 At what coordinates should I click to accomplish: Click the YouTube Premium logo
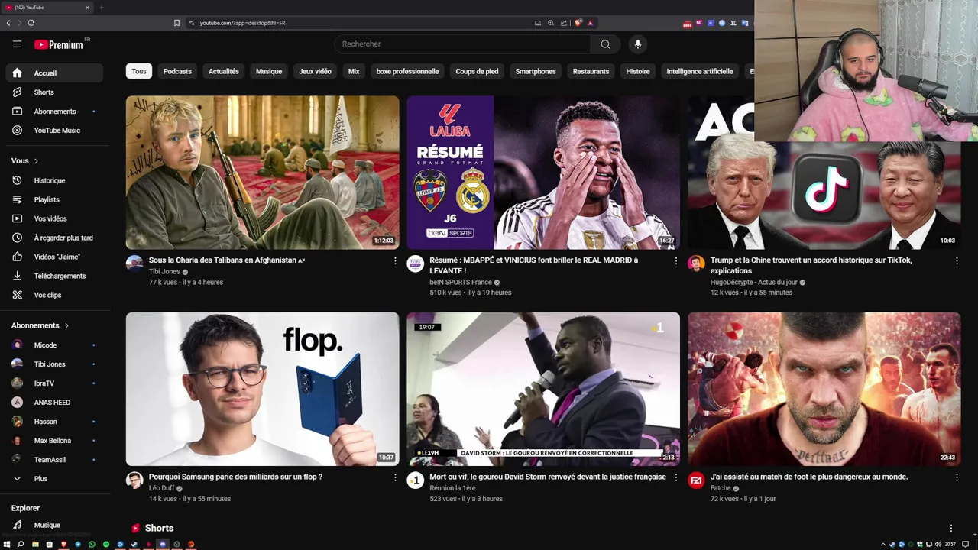coord(60,44)
